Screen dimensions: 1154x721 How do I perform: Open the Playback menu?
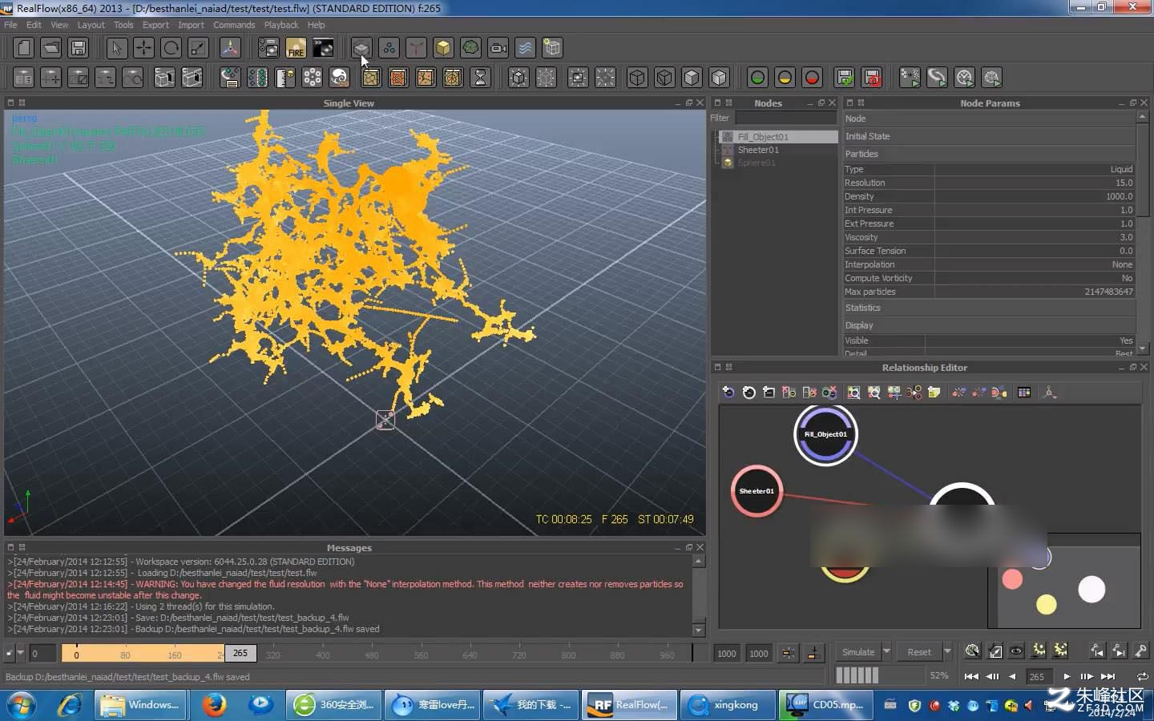281,25
